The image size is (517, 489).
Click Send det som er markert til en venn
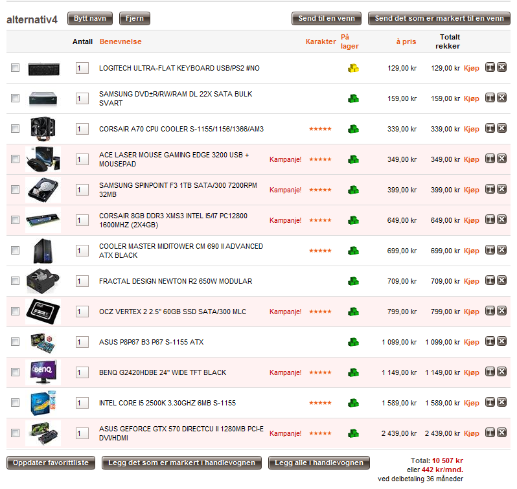click(439, 18)
